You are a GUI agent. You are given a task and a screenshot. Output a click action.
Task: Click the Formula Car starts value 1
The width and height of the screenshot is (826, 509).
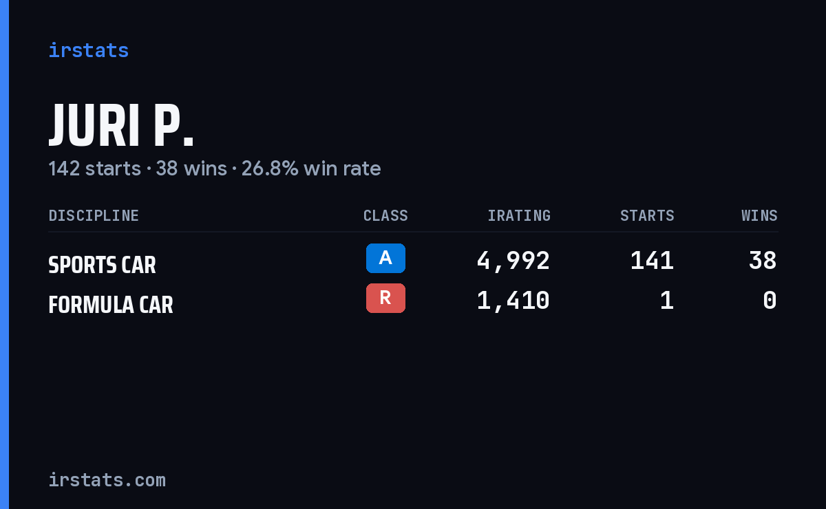coord(666,301)
